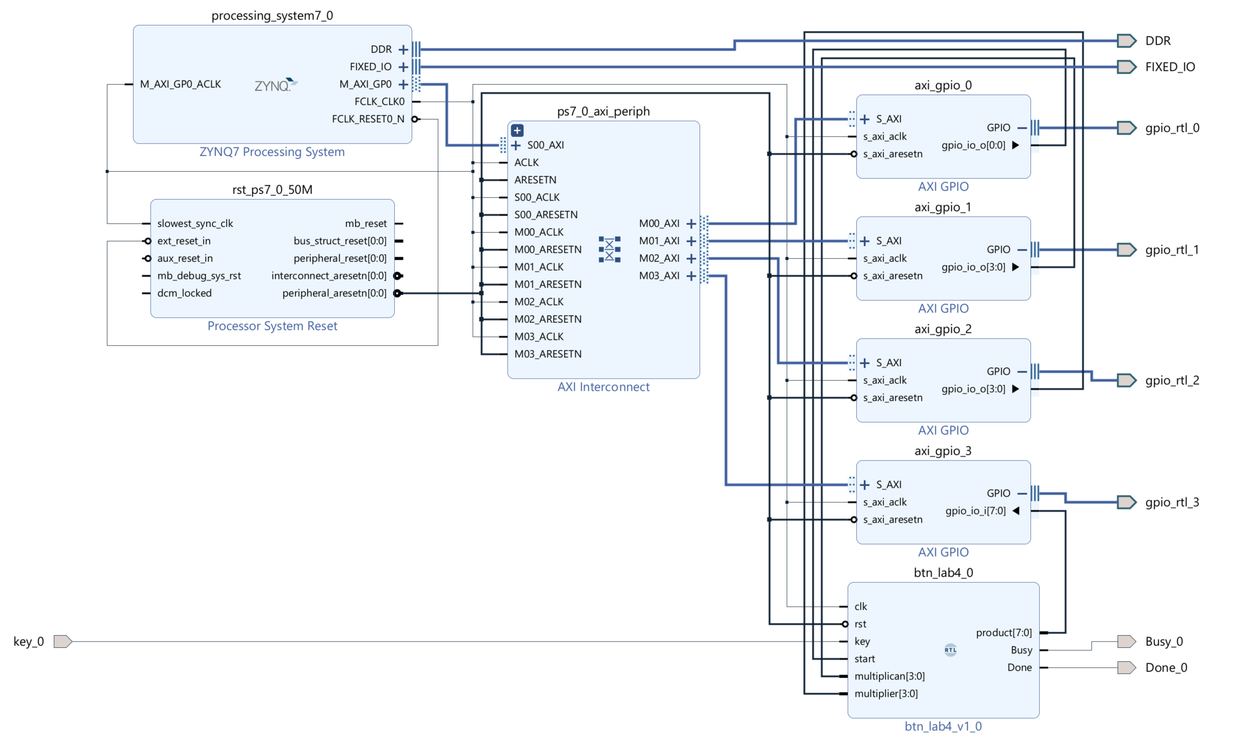This screenshot has width=1233, height=743.
Task: Click GPIO interface pin on axi_gpio_1
Action: (1034, 250)
